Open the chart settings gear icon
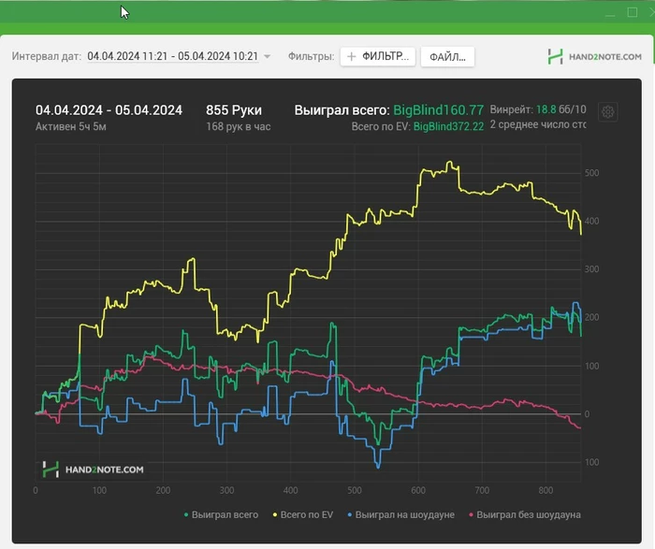This screenshot has height=549, width=655. [x=608, y=112]
